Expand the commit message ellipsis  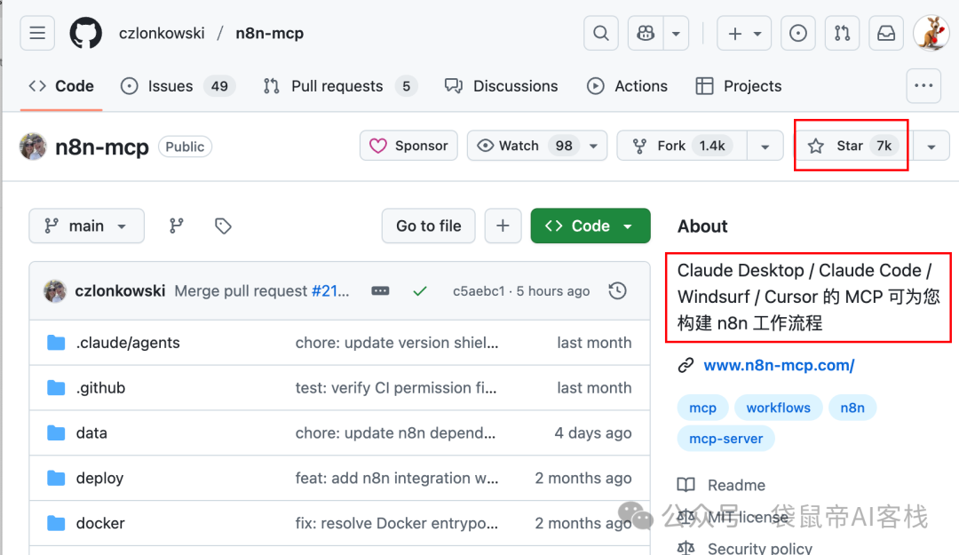coord(380,290)
